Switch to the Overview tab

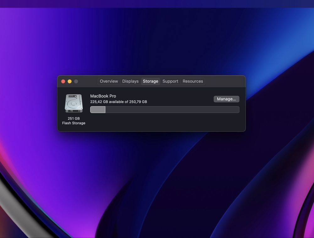[109, 81]
